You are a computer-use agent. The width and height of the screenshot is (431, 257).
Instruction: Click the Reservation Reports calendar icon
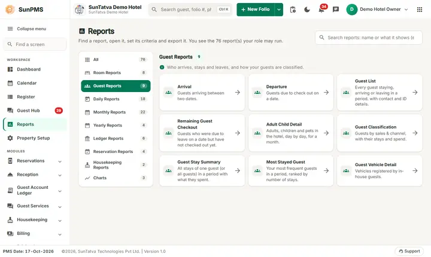click(87, 152)
